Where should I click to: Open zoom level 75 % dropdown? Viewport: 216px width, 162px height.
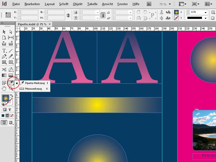coord(170,4)
